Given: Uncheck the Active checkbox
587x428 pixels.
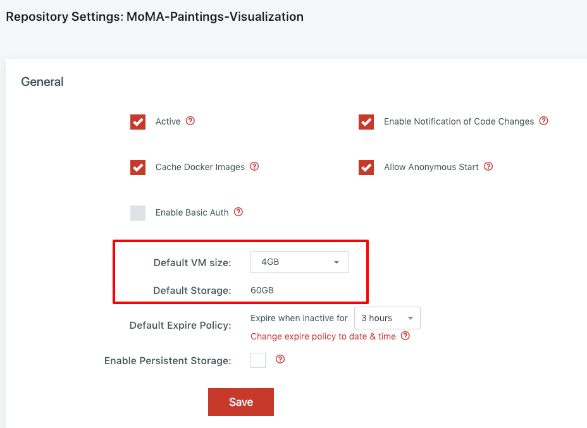Looking at the screenshot, I should (138, 121).
